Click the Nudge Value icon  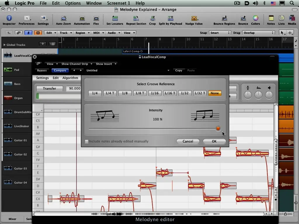click(194, 18)
